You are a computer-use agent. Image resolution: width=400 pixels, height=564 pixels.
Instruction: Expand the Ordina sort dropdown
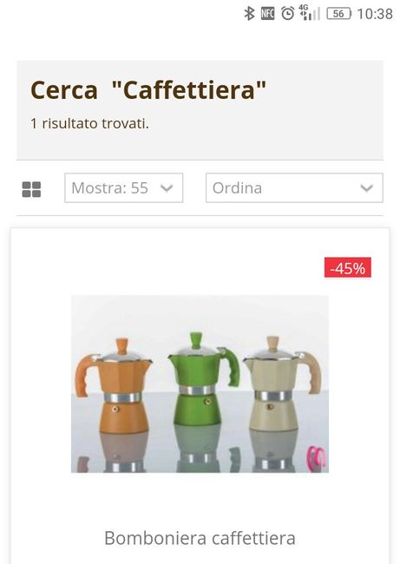294,187
